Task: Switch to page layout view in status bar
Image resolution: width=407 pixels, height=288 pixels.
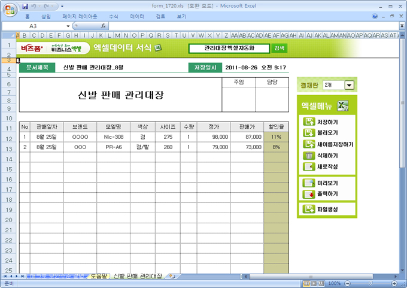Action: click(314, 283)
